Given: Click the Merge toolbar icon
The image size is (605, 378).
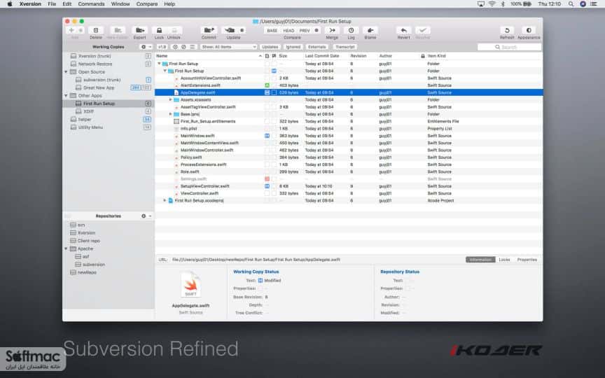Looking at the screenshot, I should click(x=332, y=30).
